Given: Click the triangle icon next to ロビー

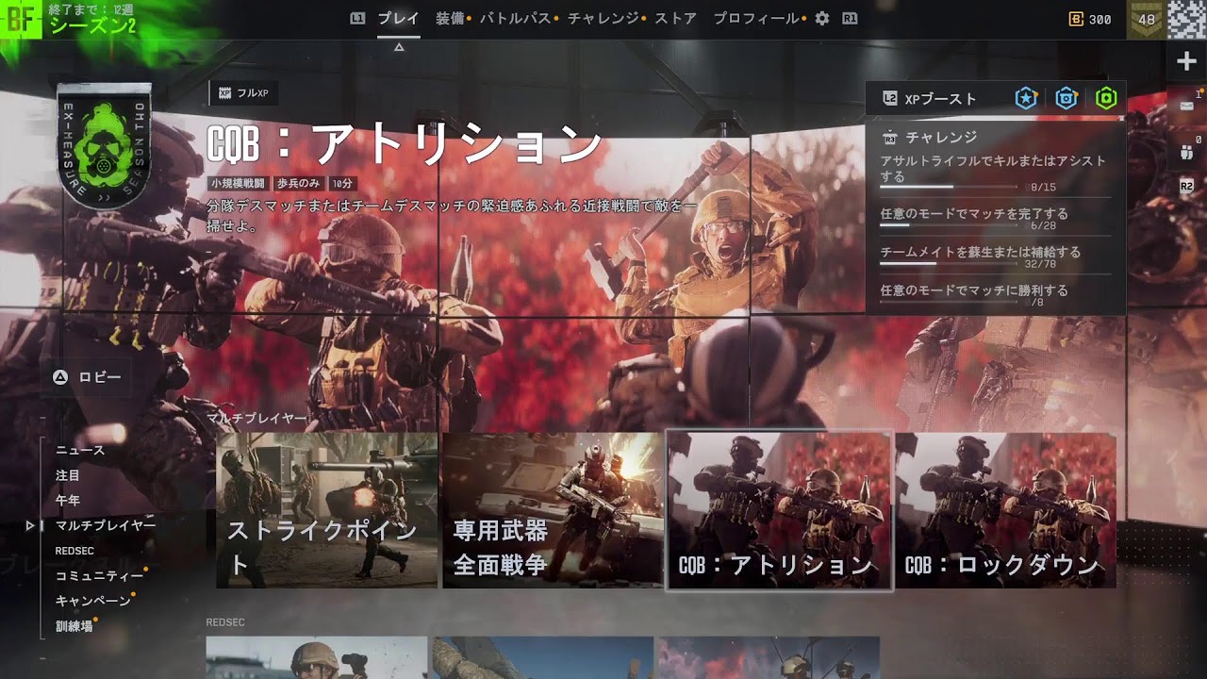Looking at the screenshot, I should (x=60, y=376).
